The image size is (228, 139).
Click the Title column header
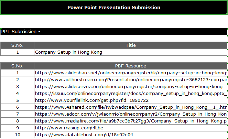(x=131, y=45)
